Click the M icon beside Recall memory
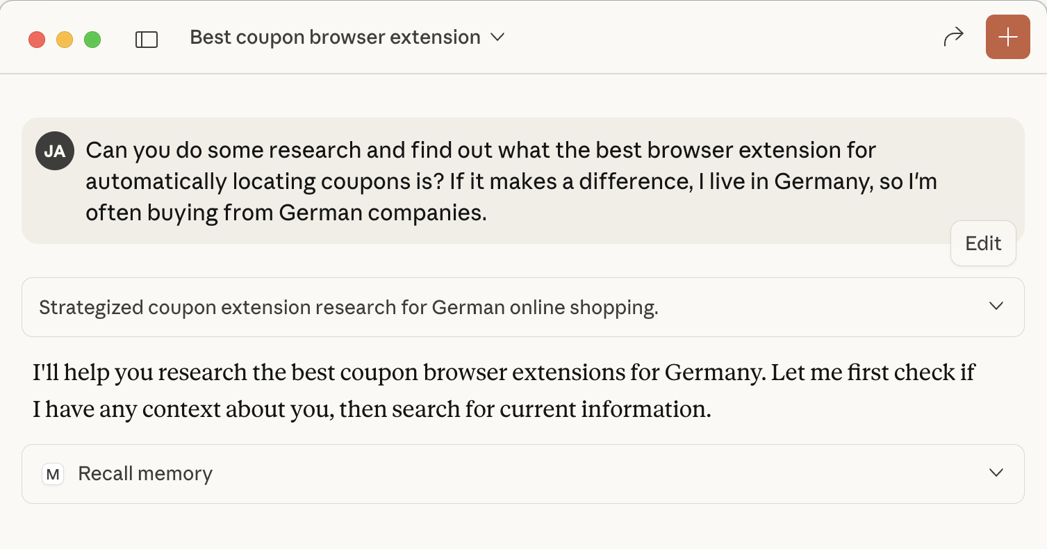1047x549 pixels. click(x=53, y=474)
